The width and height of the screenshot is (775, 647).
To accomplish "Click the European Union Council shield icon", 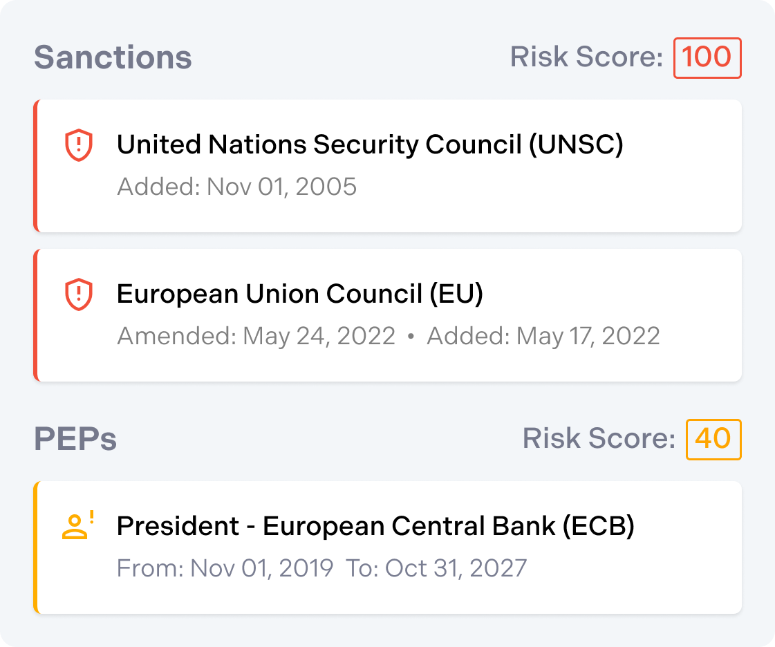I will [78, 295].
